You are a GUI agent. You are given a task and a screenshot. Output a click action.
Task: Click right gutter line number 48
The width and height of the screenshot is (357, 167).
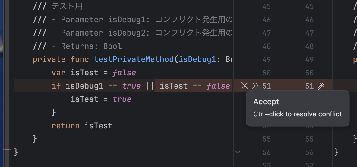point(309,46)
